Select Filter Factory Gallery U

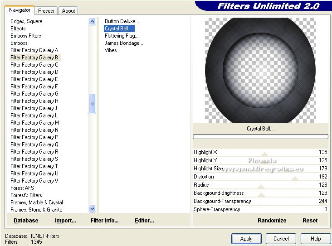point(34,174)
